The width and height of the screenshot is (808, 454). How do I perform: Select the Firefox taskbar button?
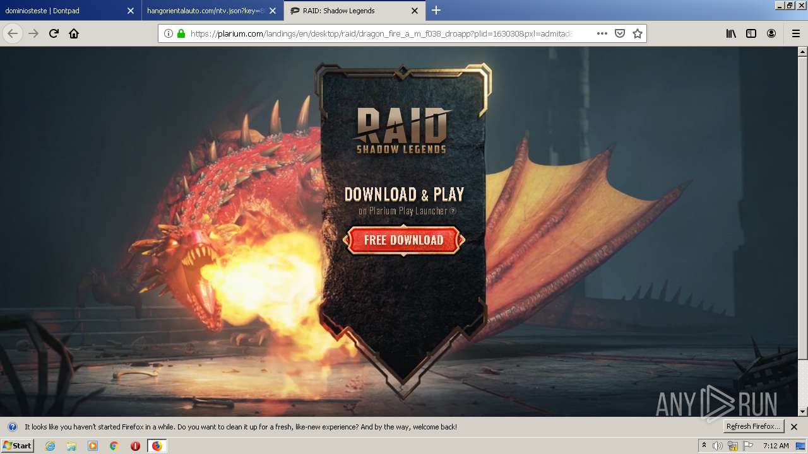click(x=157, y=446)
